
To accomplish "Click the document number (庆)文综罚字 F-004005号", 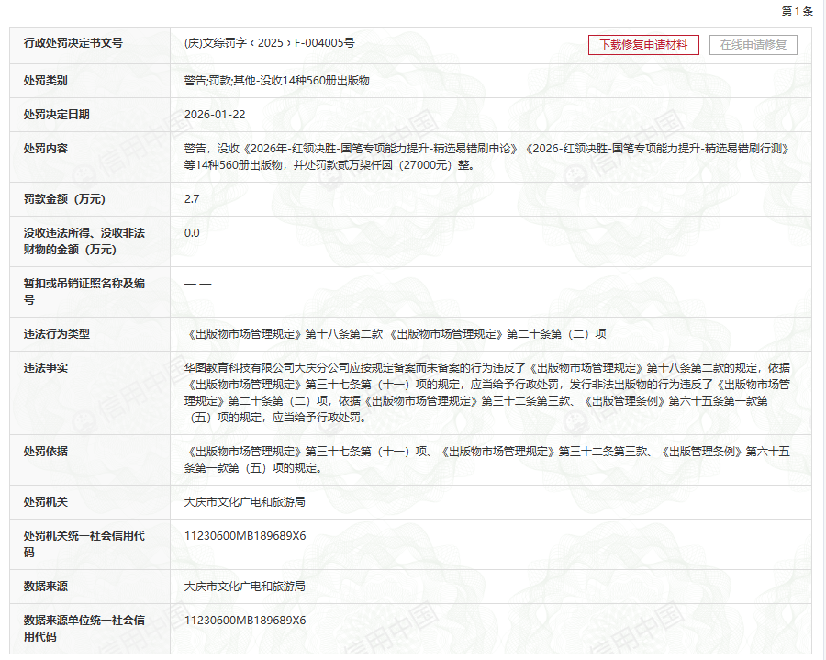I will click(270, 43).
